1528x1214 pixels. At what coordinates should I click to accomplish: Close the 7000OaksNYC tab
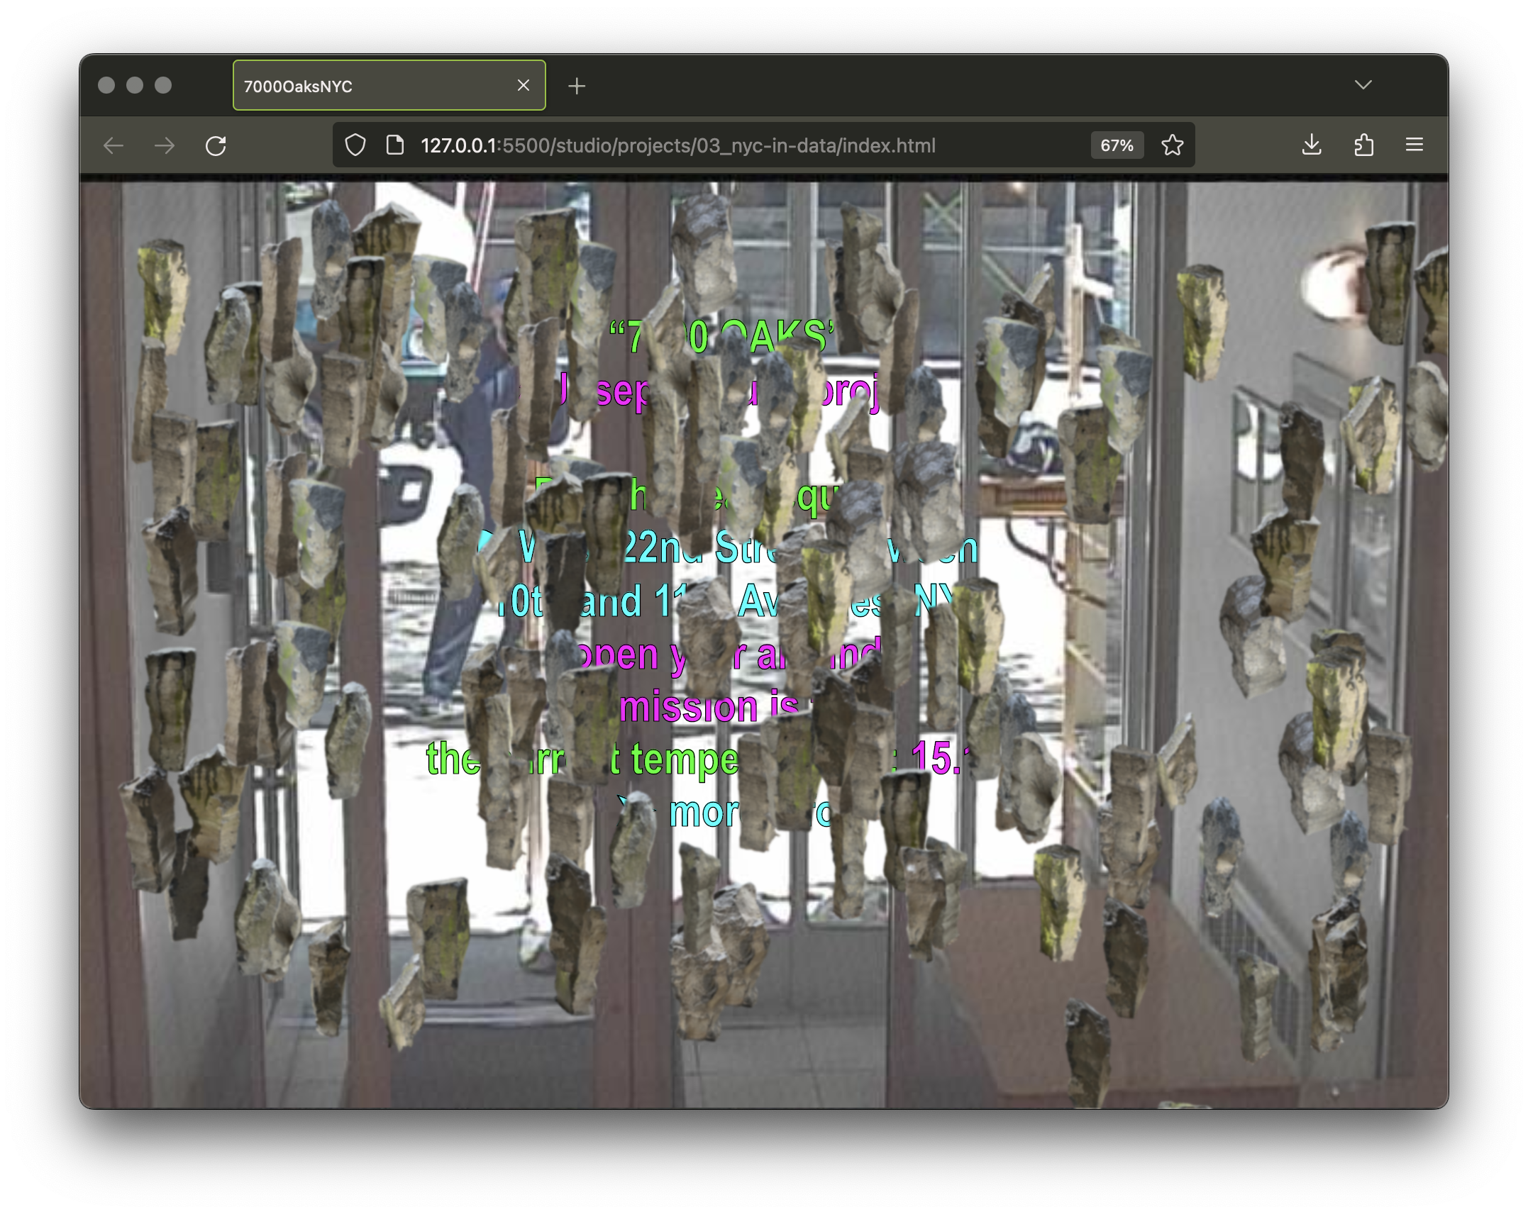pos(524,85)
